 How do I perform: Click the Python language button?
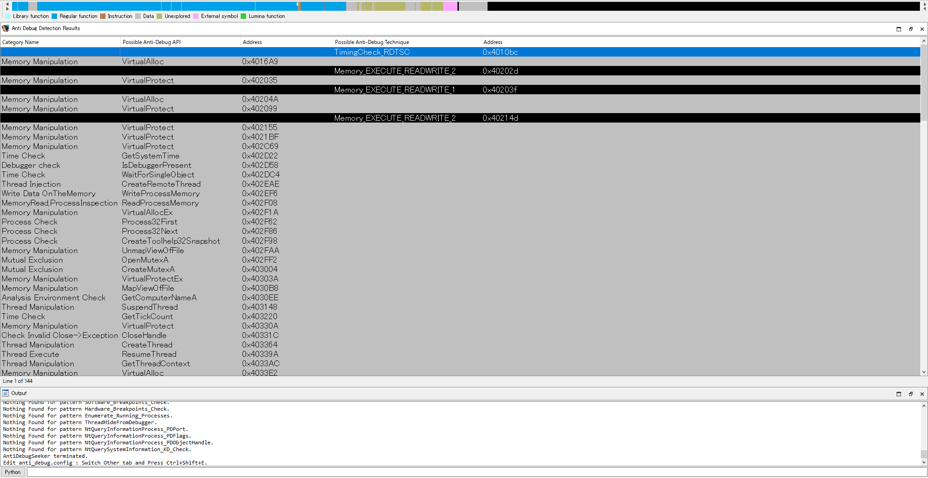coord(13,472)
